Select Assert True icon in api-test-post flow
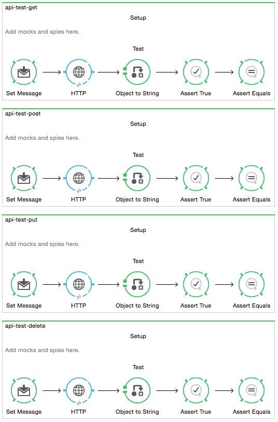This screenshot has width=278, height=422. (x=196, y=178)
